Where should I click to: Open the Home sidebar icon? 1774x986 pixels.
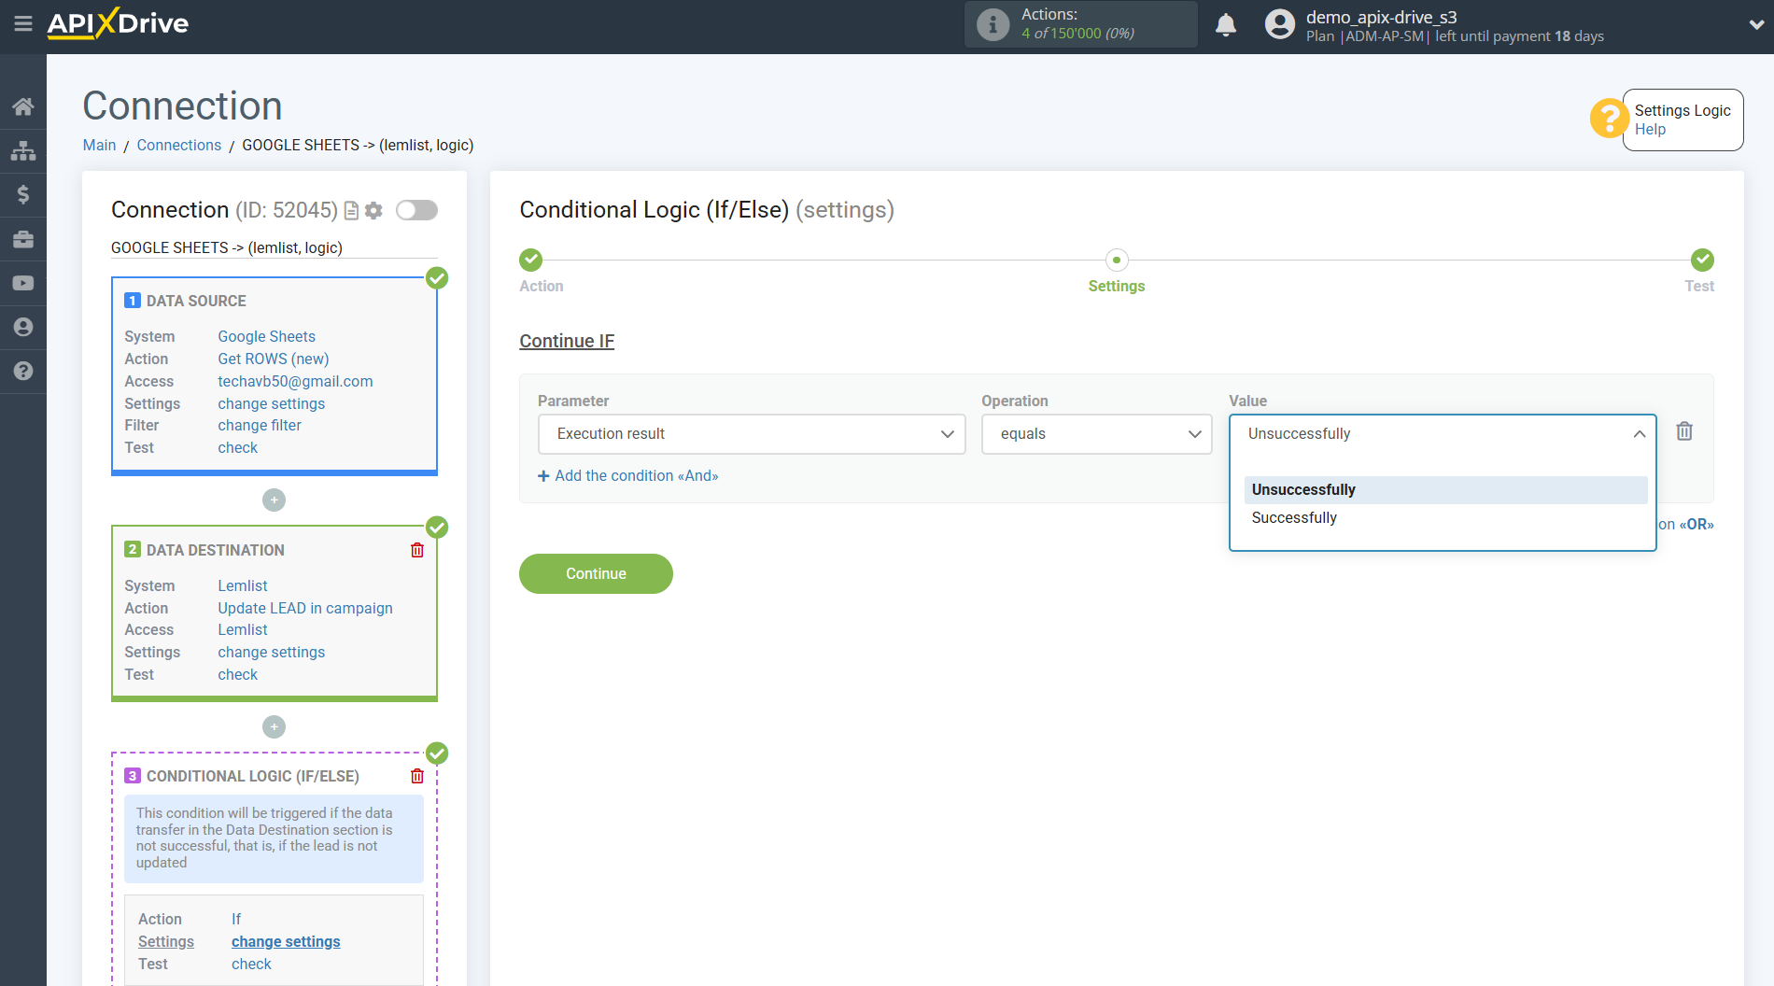pos(23,106)
